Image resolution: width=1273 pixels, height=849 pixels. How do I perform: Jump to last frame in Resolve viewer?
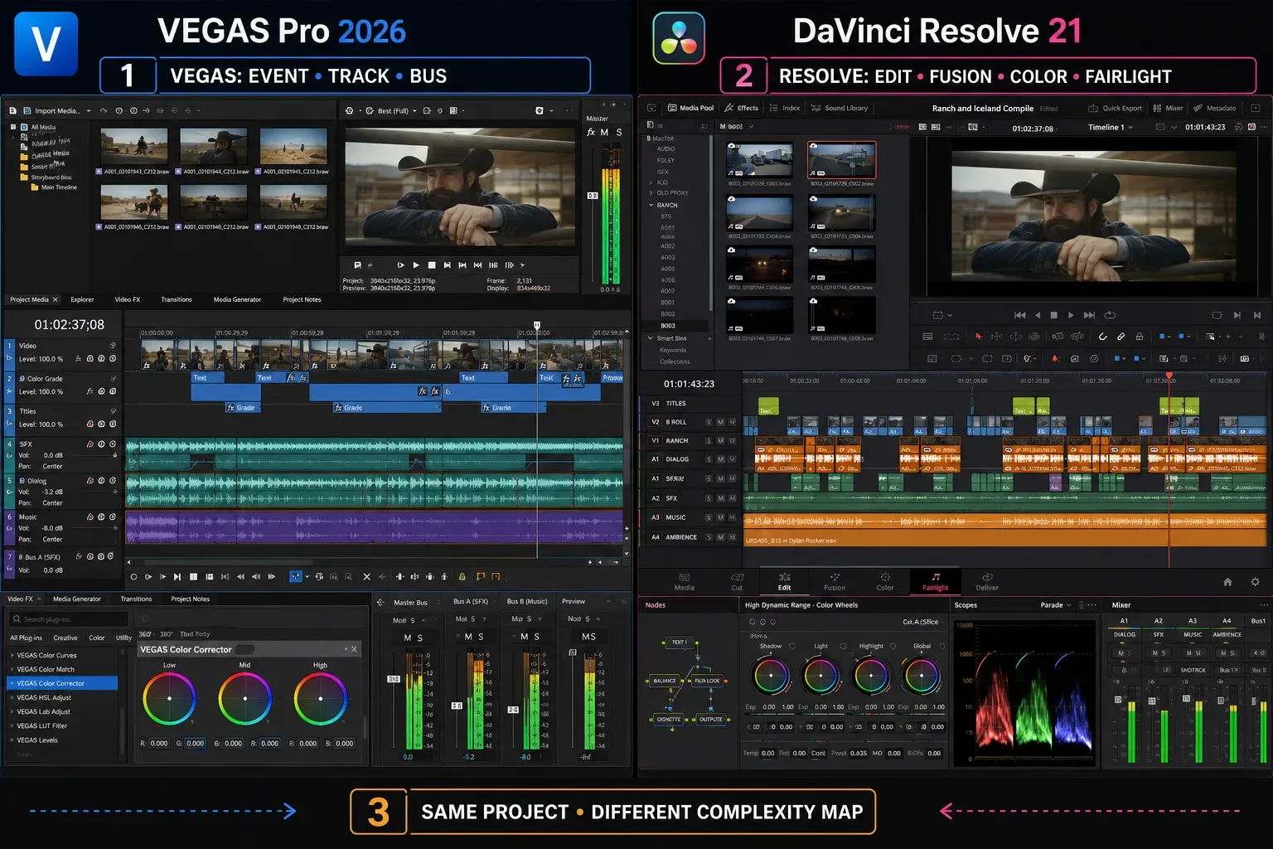(1089, 315)
